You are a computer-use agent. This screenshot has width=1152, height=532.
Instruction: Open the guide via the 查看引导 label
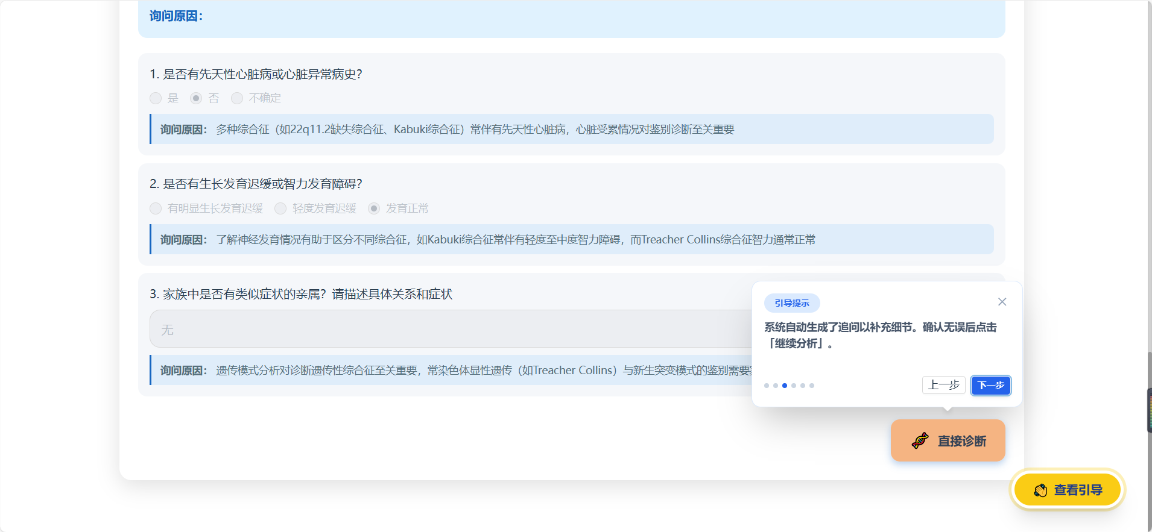coord(1078,490)
